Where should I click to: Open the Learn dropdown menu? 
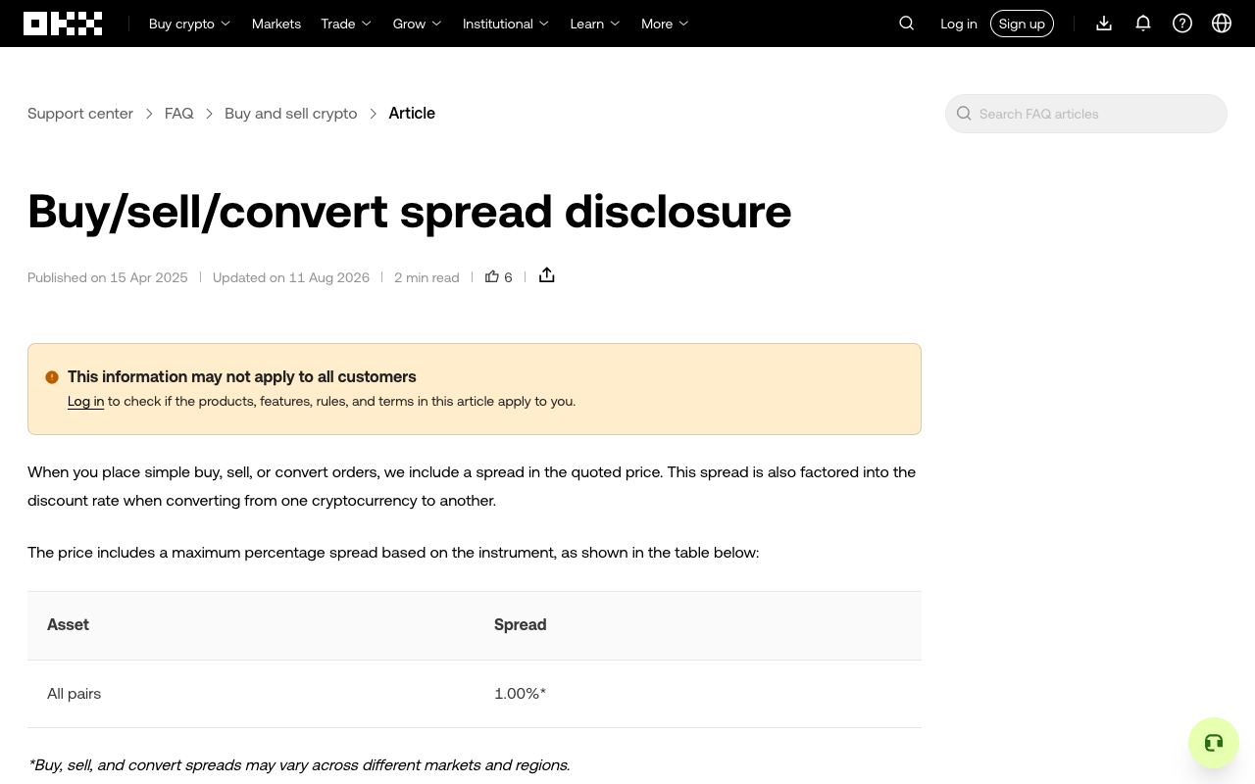coord(595,24)
